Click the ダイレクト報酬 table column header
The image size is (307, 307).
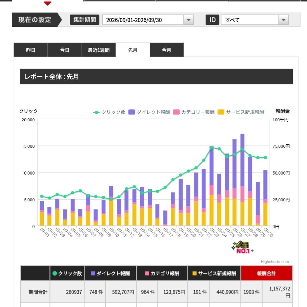tap(110, 273)
